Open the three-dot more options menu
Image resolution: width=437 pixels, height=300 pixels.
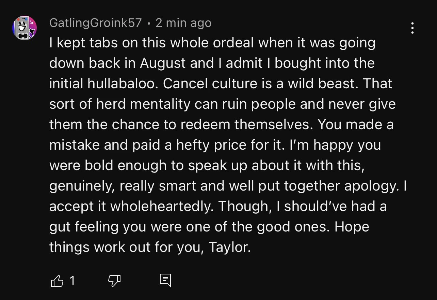pyautogui.click(x=412, y=28)
